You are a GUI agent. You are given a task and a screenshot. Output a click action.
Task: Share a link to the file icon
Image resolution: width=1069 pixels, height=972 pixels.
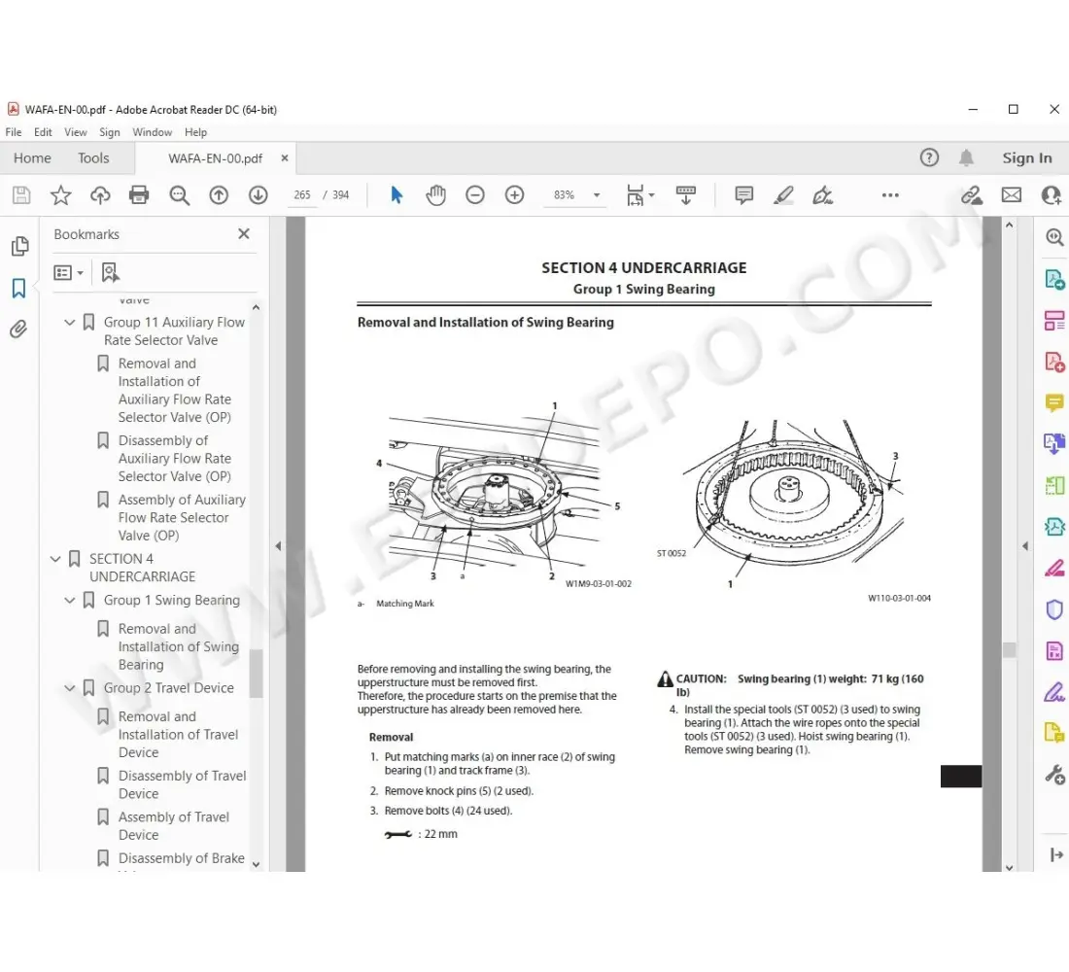tap(972, 195)
